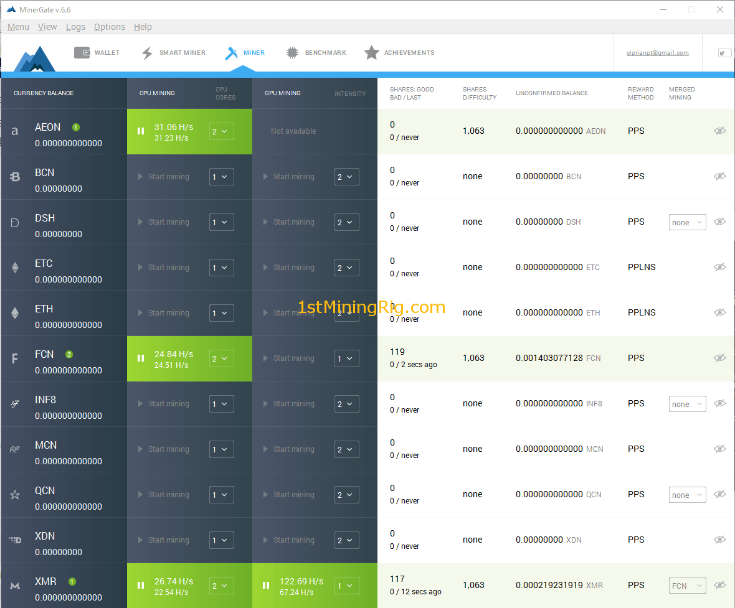Click the AEON currency icon

point(15,131)
